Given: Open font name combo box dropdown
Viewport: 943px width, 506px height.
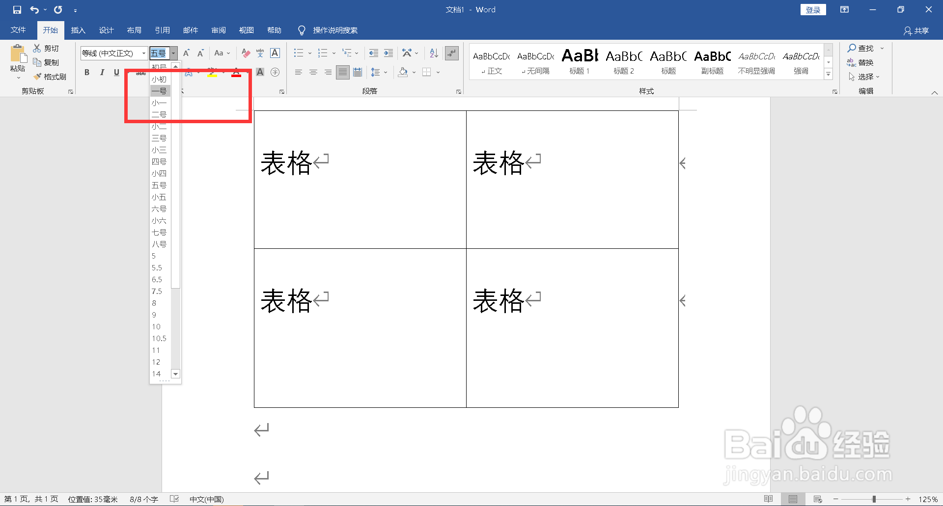Looking at the screenshot, I should tap(144, 53).
